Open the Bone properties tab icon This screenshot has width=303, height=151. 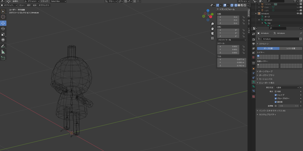tap(254, 86)
